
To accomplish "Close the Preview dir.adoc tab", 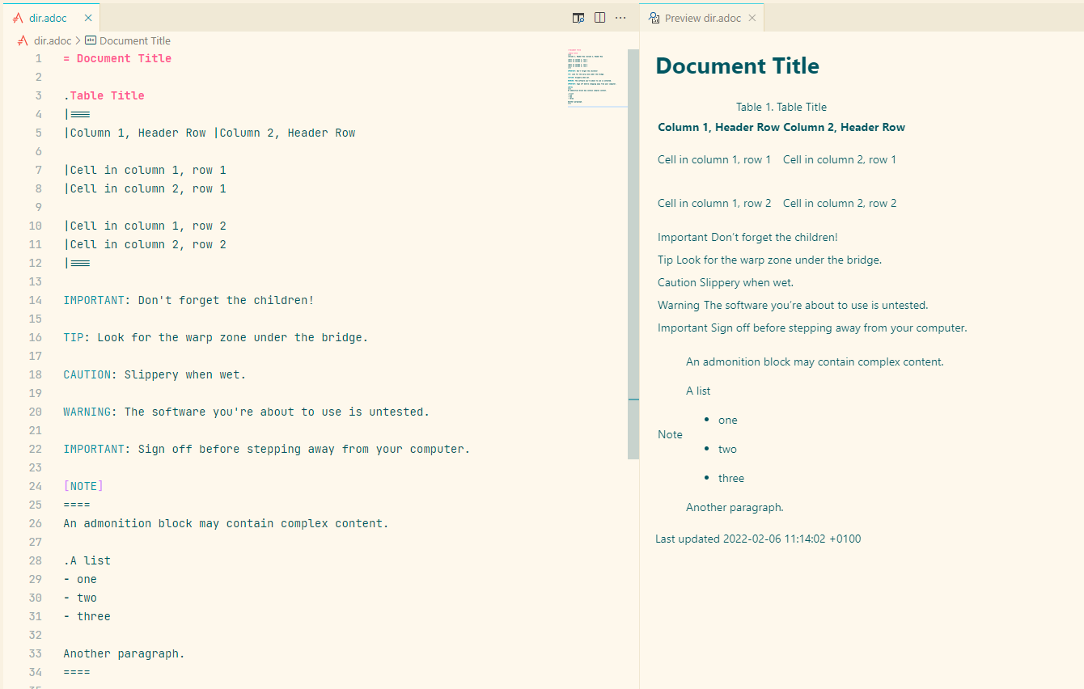I will coord(752,17).
